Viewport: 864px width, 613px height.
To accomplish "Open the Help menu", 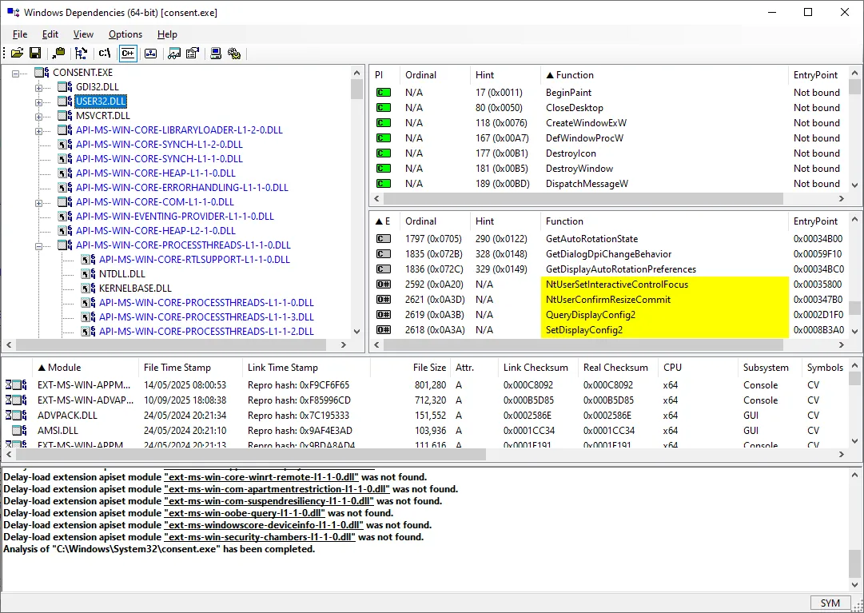I will coord(167,34).
